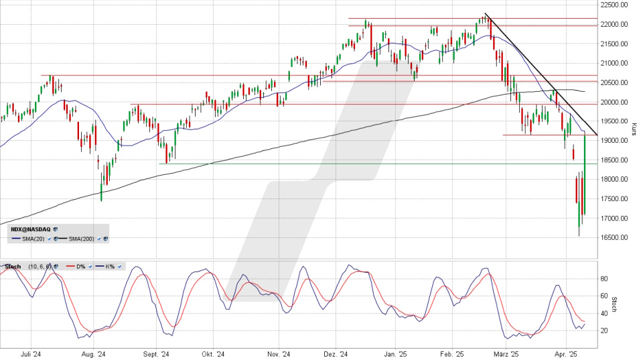Click the dark blue K% legend line swatch
The image size is (643, 362).
tap(100, 266)
